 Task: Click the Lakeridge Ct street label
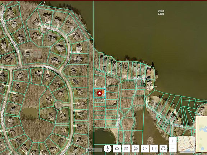52,29
